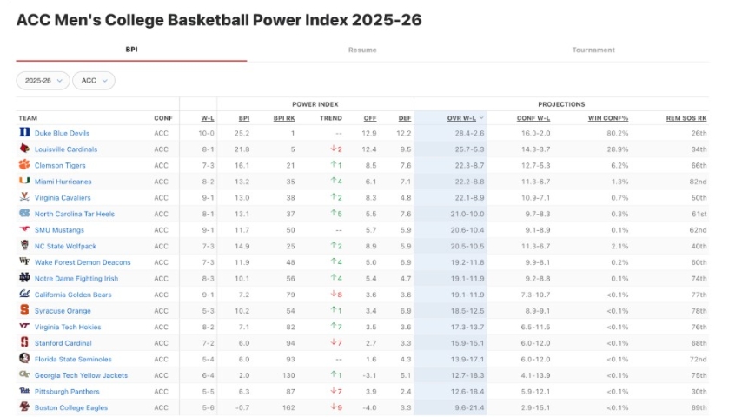Open the ACC conference dropdown

[94, 81]
